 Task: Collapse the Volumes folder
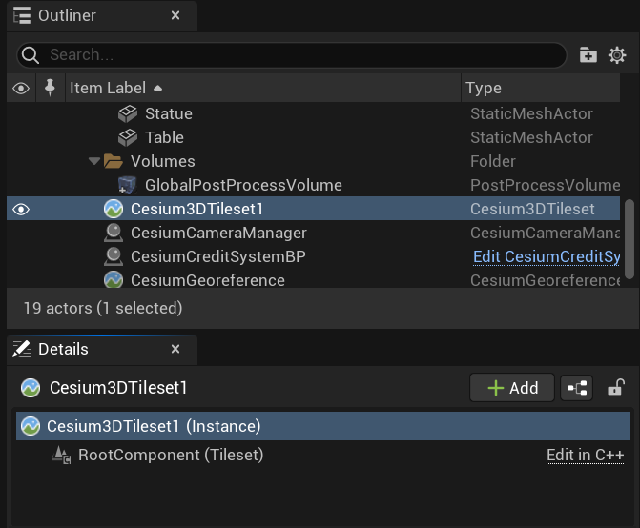[94, 161]
